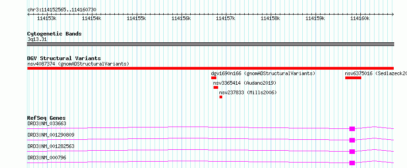Click the magenta exon of DRD3|NM_033663
Image resolution: width=407 pixels, height=168 pixels.
click(352, 129)
